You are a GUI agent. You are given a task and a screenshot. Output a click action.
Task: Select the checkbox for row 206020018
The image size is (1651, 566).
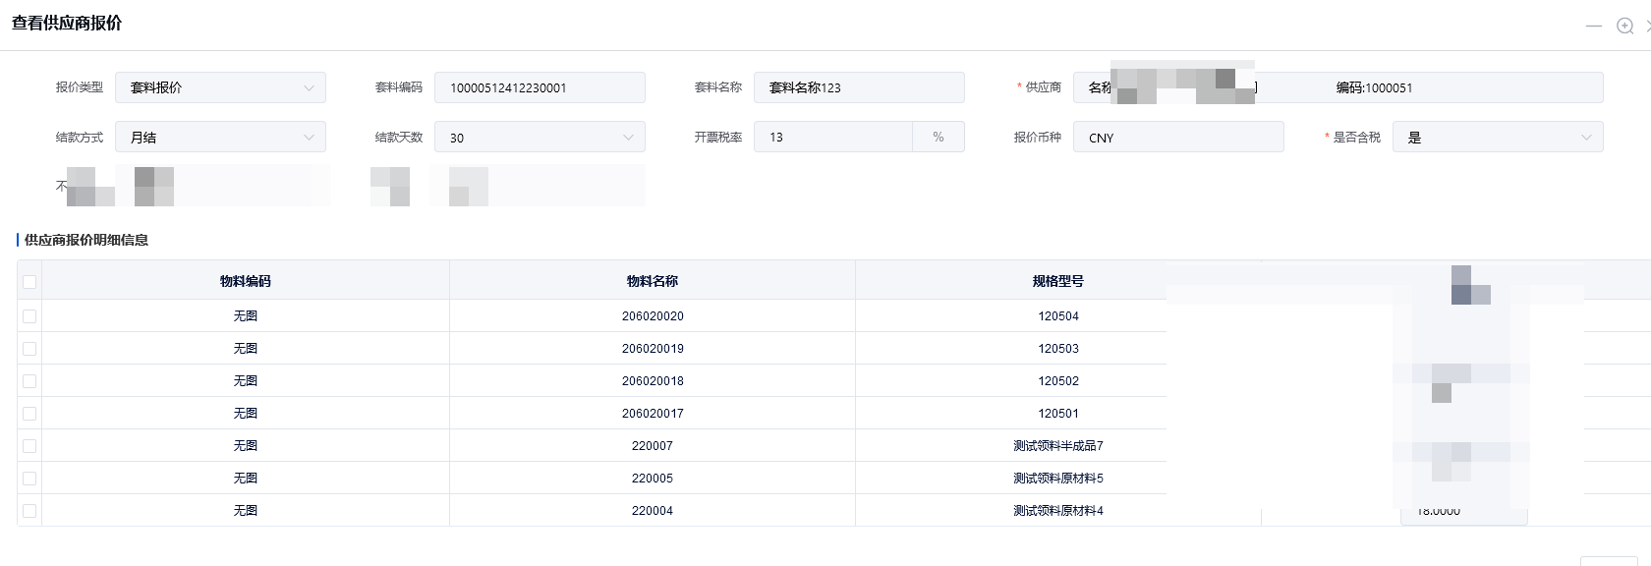click(29, 381)
